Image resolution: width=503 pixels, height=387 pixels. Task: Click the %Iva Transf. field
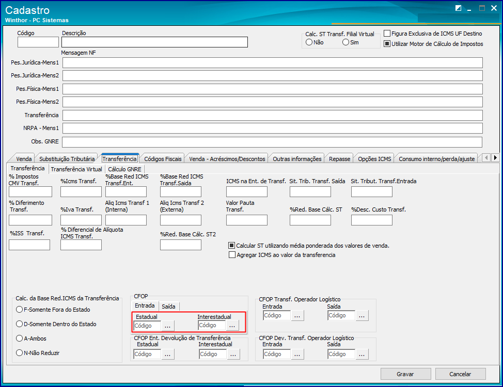click(x=81, y=220)
